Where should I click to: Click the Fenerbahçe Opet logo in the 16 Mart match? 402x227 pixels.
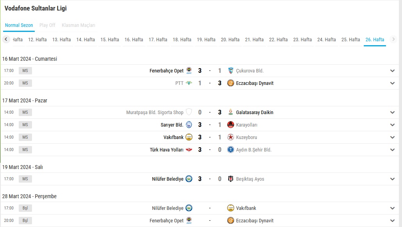coord(189,70)
